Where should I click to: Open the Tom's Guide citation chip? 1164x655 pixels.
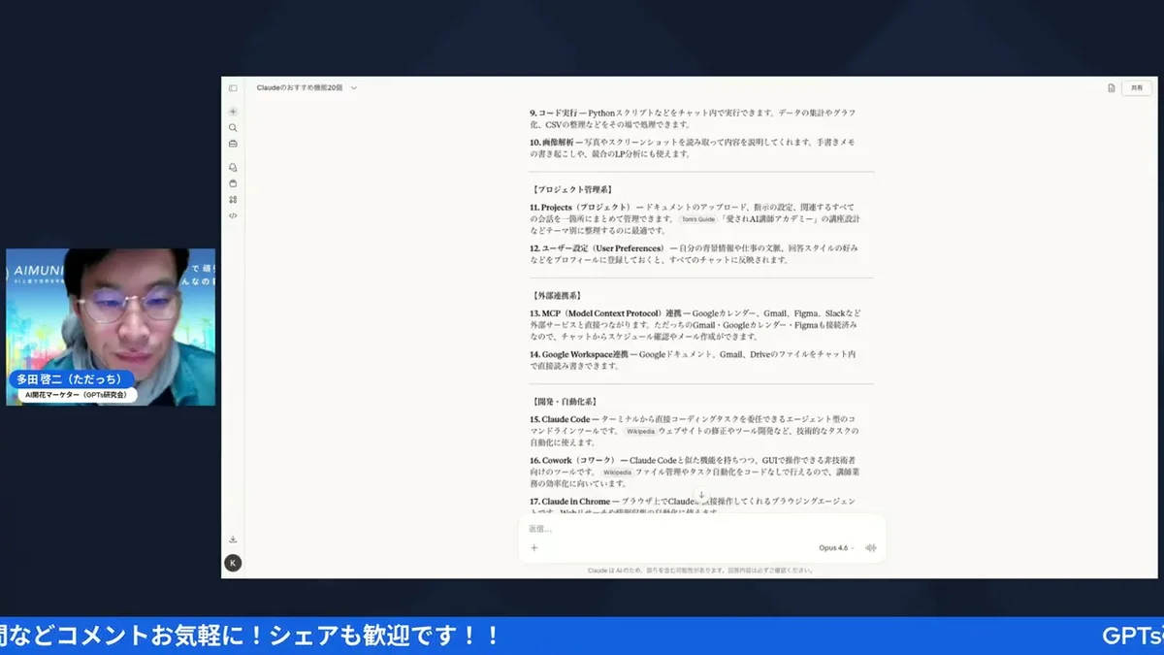click(x=697, y=219)
